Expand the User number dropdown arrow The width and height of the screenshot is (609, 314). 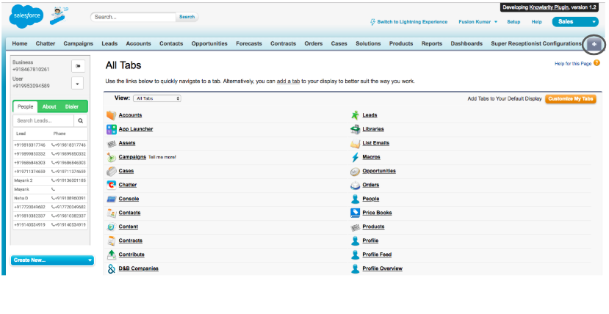pyautogui.click(x=78, y=83)
